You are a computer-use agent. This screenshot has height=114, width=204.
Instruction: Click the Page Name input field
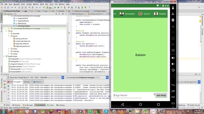tap(127, 95)
